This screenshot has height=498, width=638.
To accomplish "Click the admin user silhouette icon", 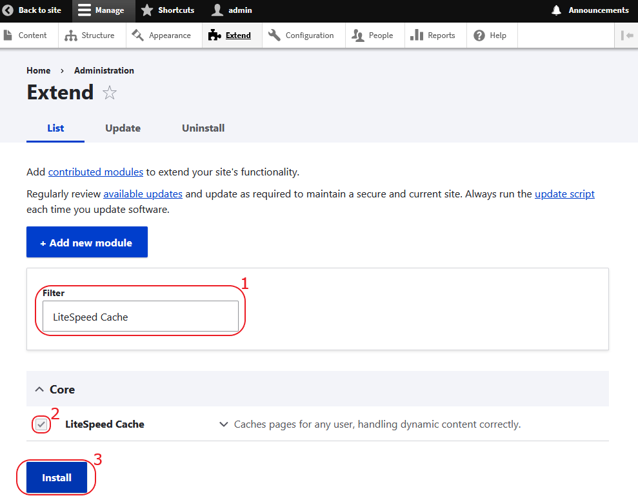I will [217, 10].
